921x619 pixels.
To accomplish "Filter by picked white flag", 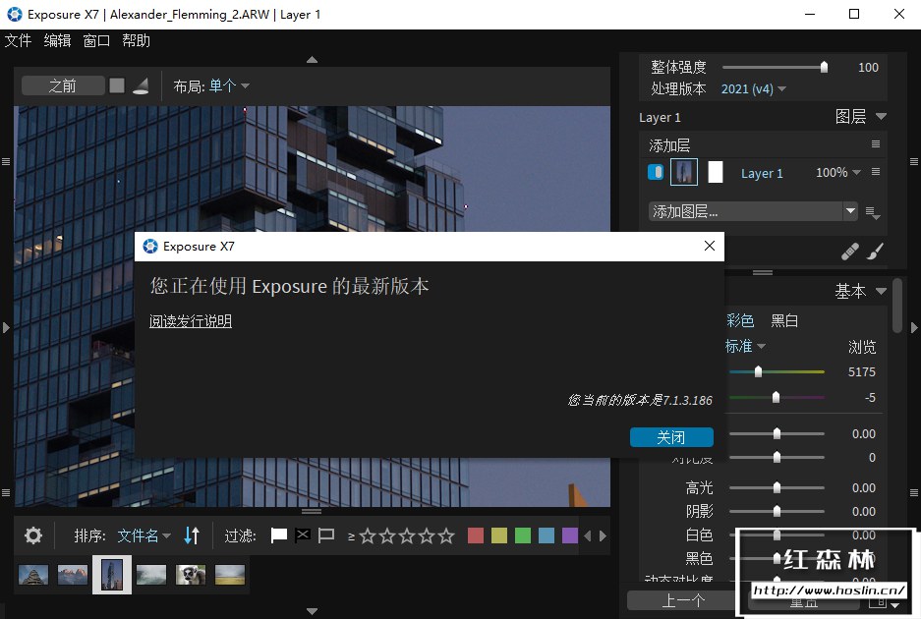I will tap(278, 535).
